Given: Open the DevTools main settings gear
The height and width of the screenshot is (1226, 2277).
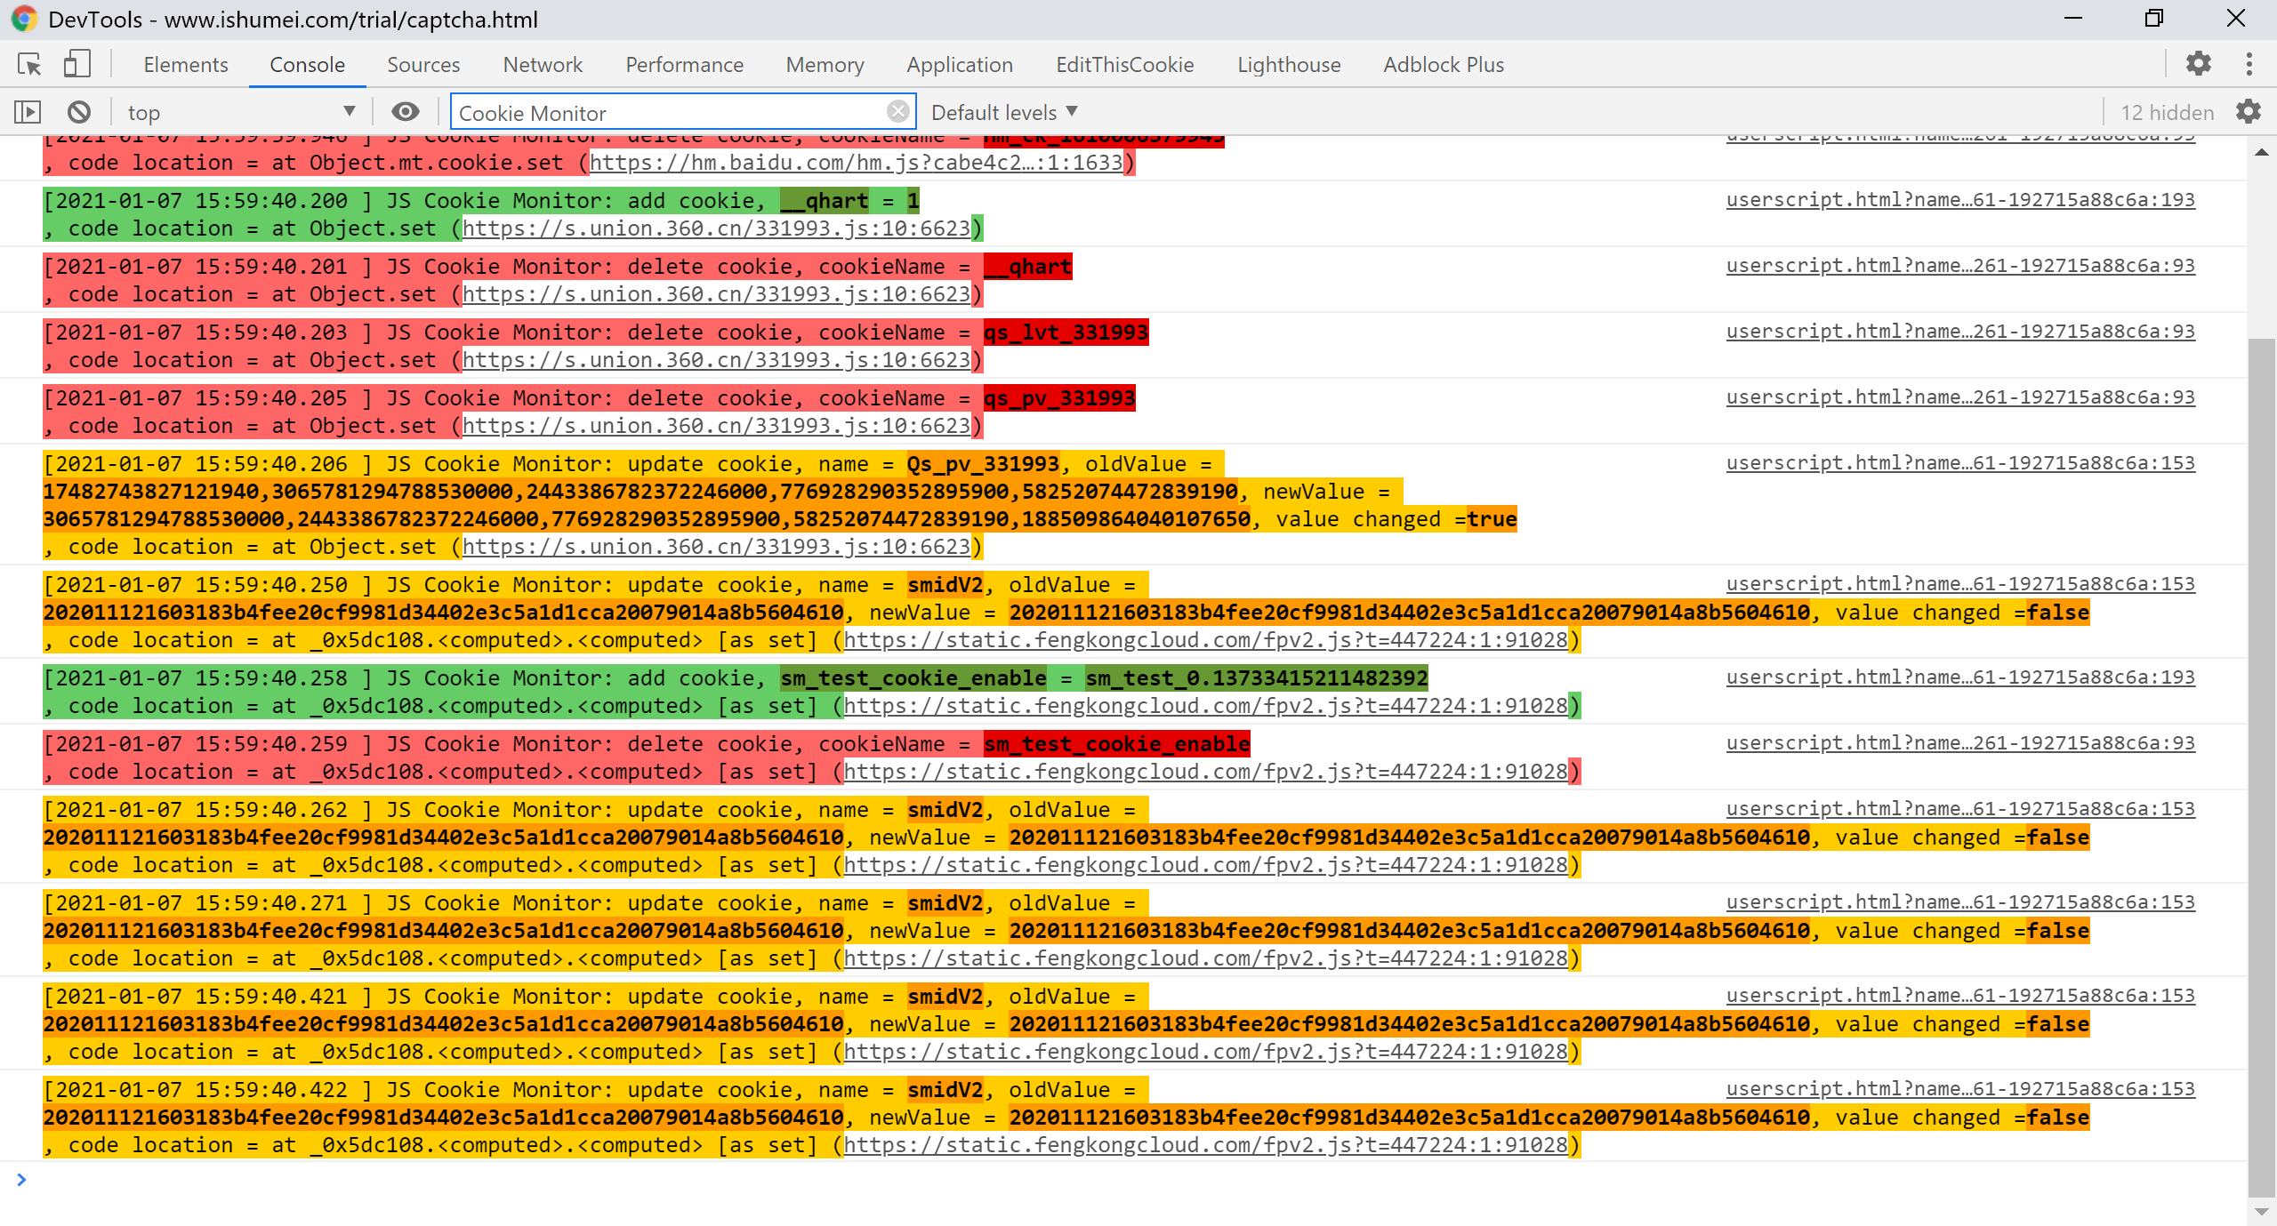Looking at the screenshot, I should click(2199, 63).
